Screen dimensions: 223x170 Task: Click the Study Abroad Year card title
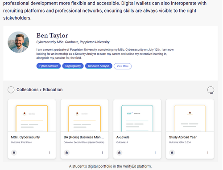click(183, 137)
